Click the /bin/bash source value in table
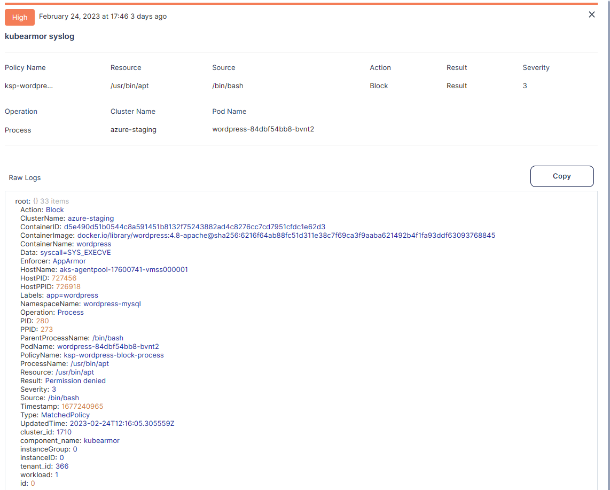 click(x=228, y=85)
